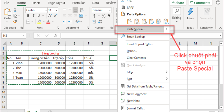The width and height of the screenshot is (224, 112).
Task: Click Insert Function fx icon
Action: tap(56, 36)
